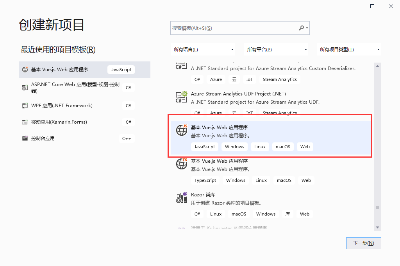Click the Linux tag in JavaScript Vue.js row
400x266 pixels.
[x=260, y=147]
